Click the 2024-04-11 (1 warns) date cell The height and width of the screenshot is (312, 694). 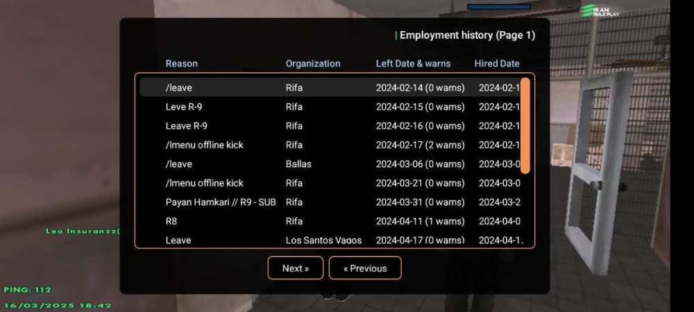click(420, 221)
